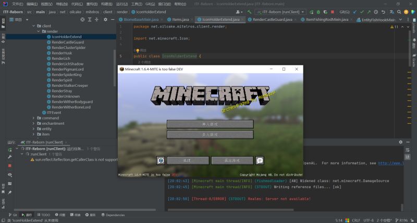Image resolution: width=417 pixels, height=223 pixels.
Task: Click the rollback undo arrow icon
Action: [383, 12]
